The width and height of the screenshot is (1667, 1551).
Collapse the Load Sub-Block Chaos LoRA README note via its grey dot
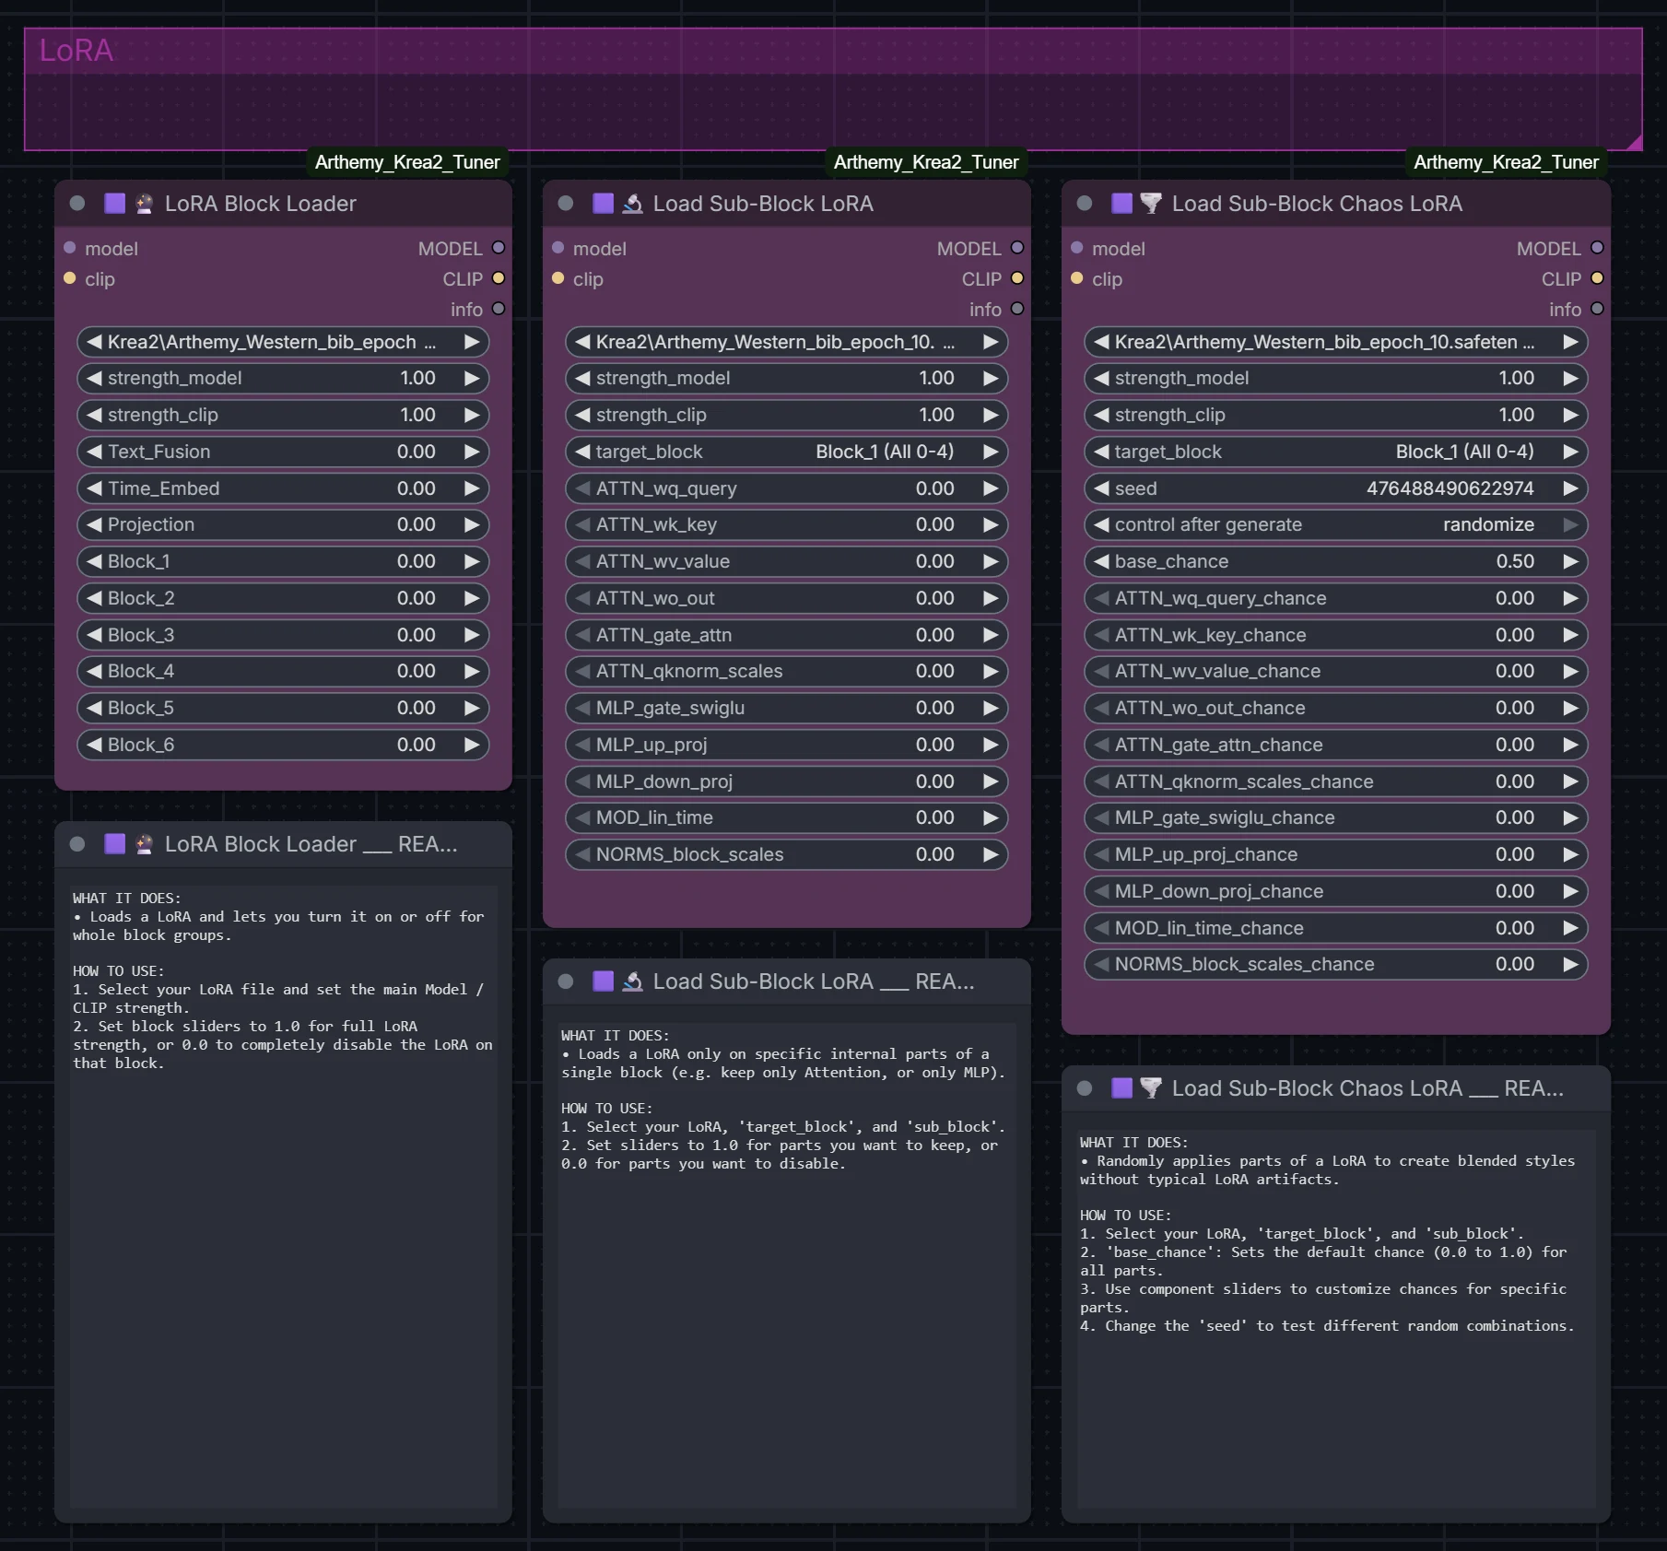(x=1085, y=1088)
